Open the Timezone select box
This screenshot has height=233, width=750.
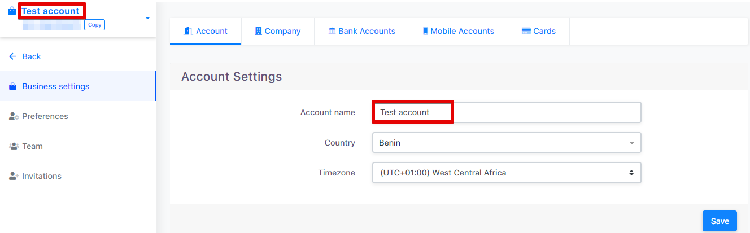click(507, 173)
